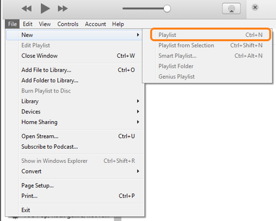Choose Playlist Folder submenu item

pos(207,66)
